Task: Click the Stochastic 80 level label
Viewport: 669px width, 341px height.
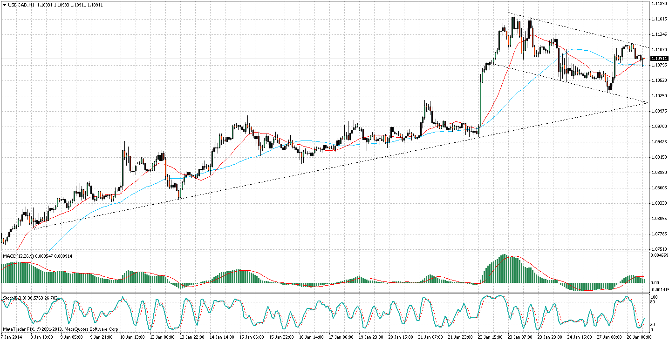Action: point(654,302)
